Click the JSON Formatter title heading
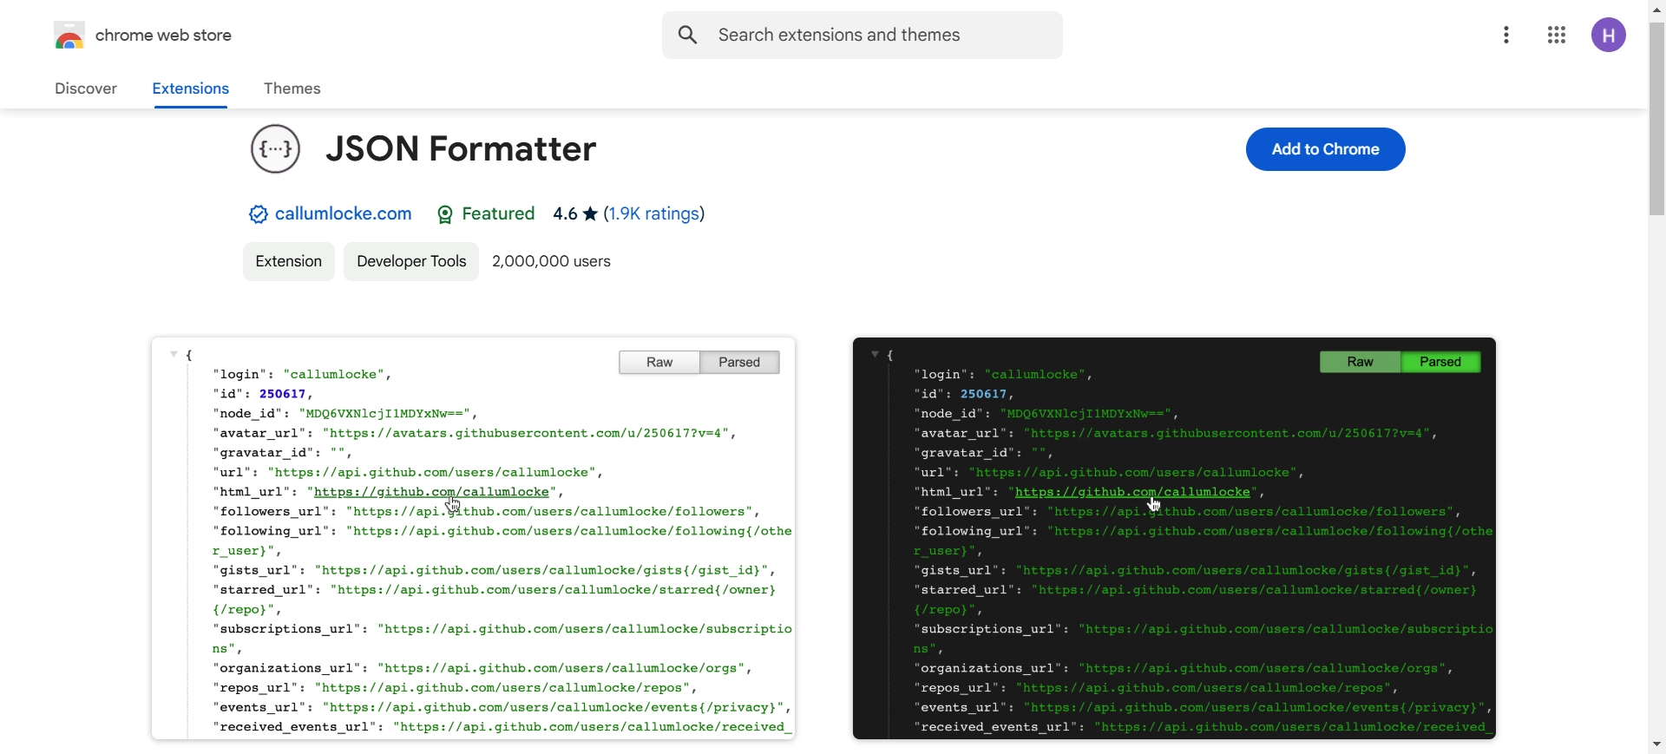The width and height of the screenshot is (1666, 754). 462,149
